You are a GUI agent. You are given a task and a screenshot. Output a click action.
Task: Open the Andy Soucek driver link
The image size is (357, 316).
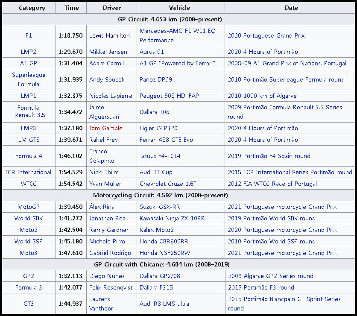point(107,79)
